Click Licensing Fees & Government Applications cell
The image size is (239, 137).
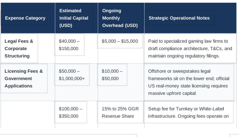coord(28,82)
